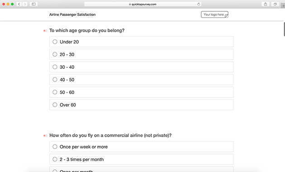
Task: Show all tabs overview icon
Action: pyautogui.click(x=275, y=4)
